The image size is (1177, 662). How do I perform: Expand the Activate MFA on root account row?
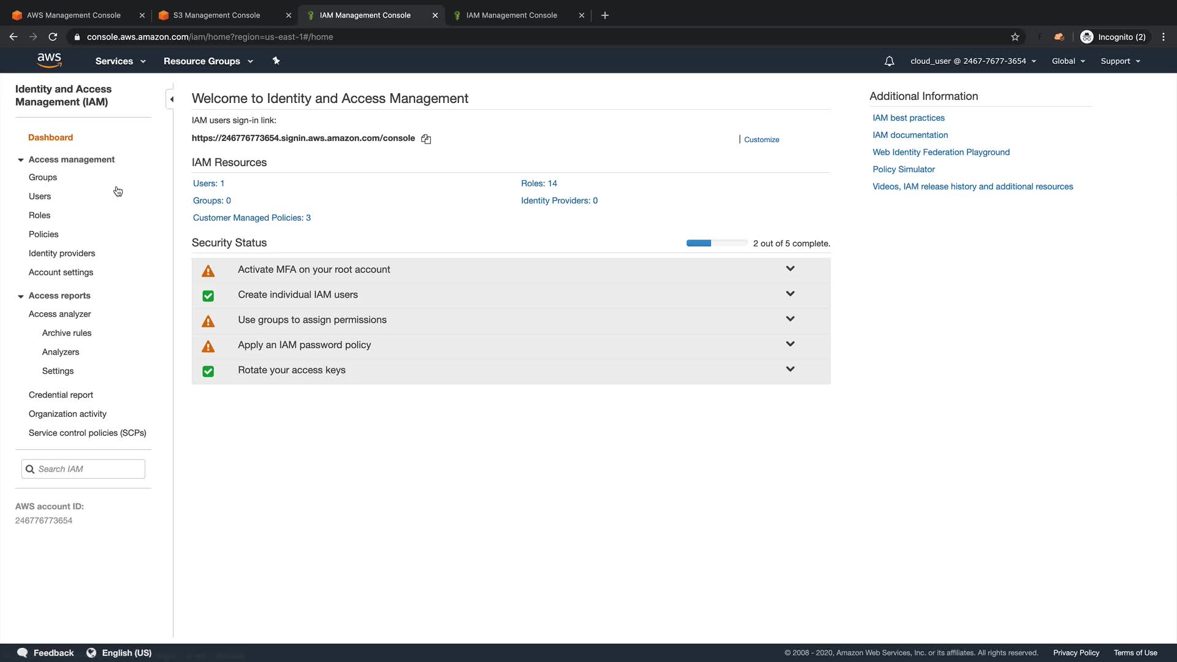pos(790,269)
